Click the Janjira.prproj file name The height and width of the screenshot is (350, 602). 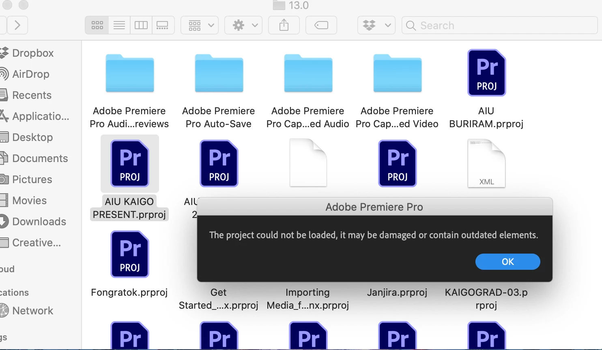(397, 292)
